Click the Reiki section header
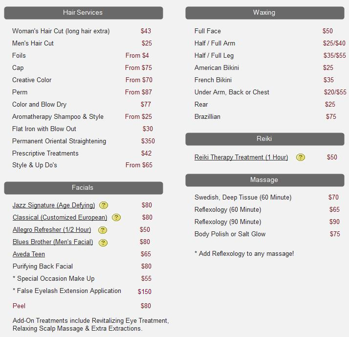The height and width of the screenshot is (337, 349). [x=264, y=139]
